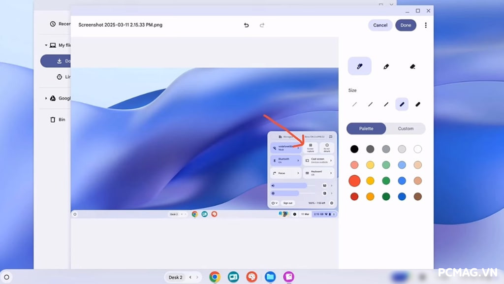Choose the thinnest line size
Viewport: 504px width, 284px height.
(353, 104)
